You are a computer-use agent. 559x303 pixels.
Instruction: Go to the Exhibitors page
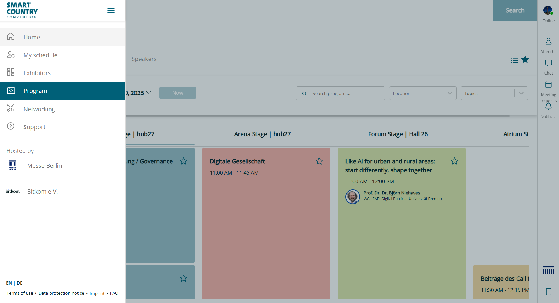click(x=63, y=73)
